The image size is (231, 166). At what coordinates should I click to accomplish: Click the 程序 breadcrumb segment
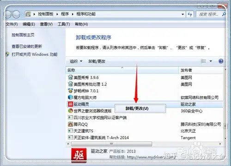coord(65,14)
